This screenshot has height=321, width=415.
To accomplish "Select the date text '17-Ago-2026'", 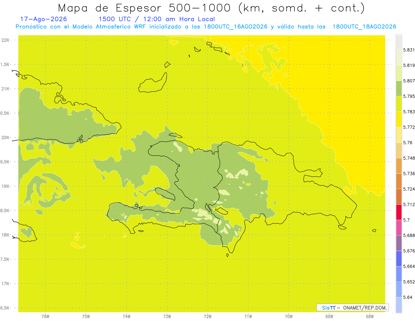I will (44, 19).
